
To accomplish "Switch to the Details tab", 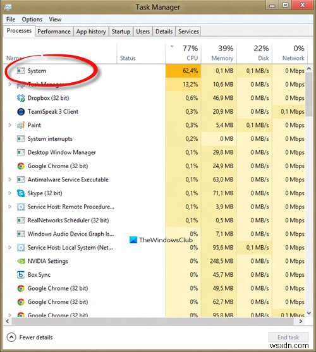I will click(164, 32).
